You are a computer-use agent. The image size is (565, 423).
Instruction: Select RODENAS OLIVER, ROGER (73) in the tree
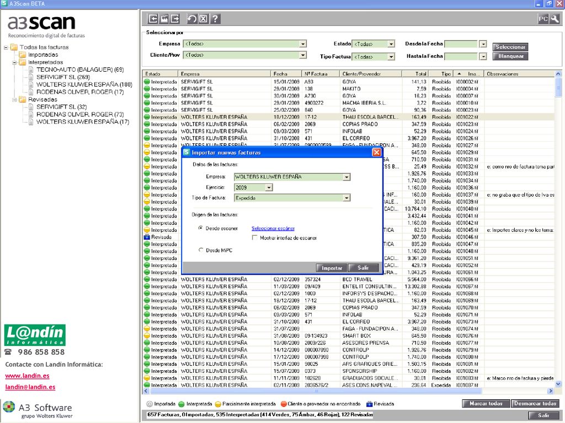tap(80, 115)
